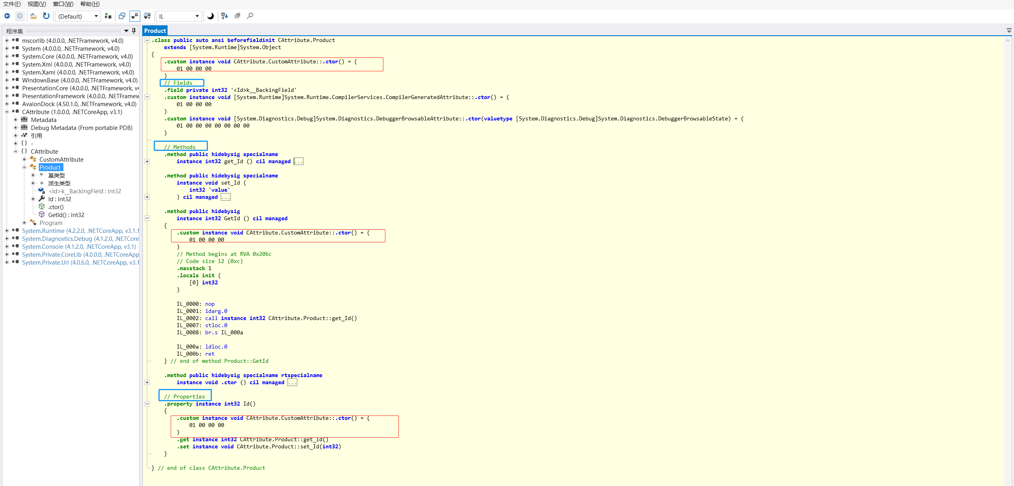
Task: Click the collapse all tree nodes icon
Action: (237, 16)
